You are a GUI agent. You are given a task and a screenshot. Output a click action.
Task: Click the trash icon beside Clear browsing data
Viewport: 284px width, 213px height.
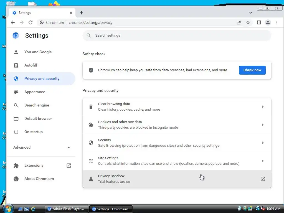point(91,107)
